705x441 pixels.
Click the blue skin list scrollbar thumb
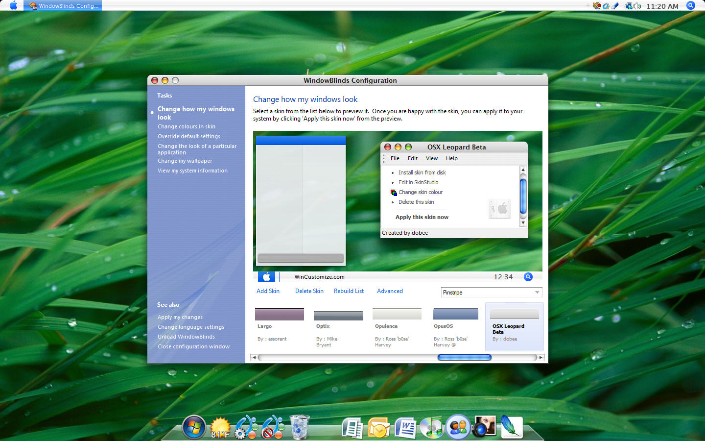click(x=465, y=357)
